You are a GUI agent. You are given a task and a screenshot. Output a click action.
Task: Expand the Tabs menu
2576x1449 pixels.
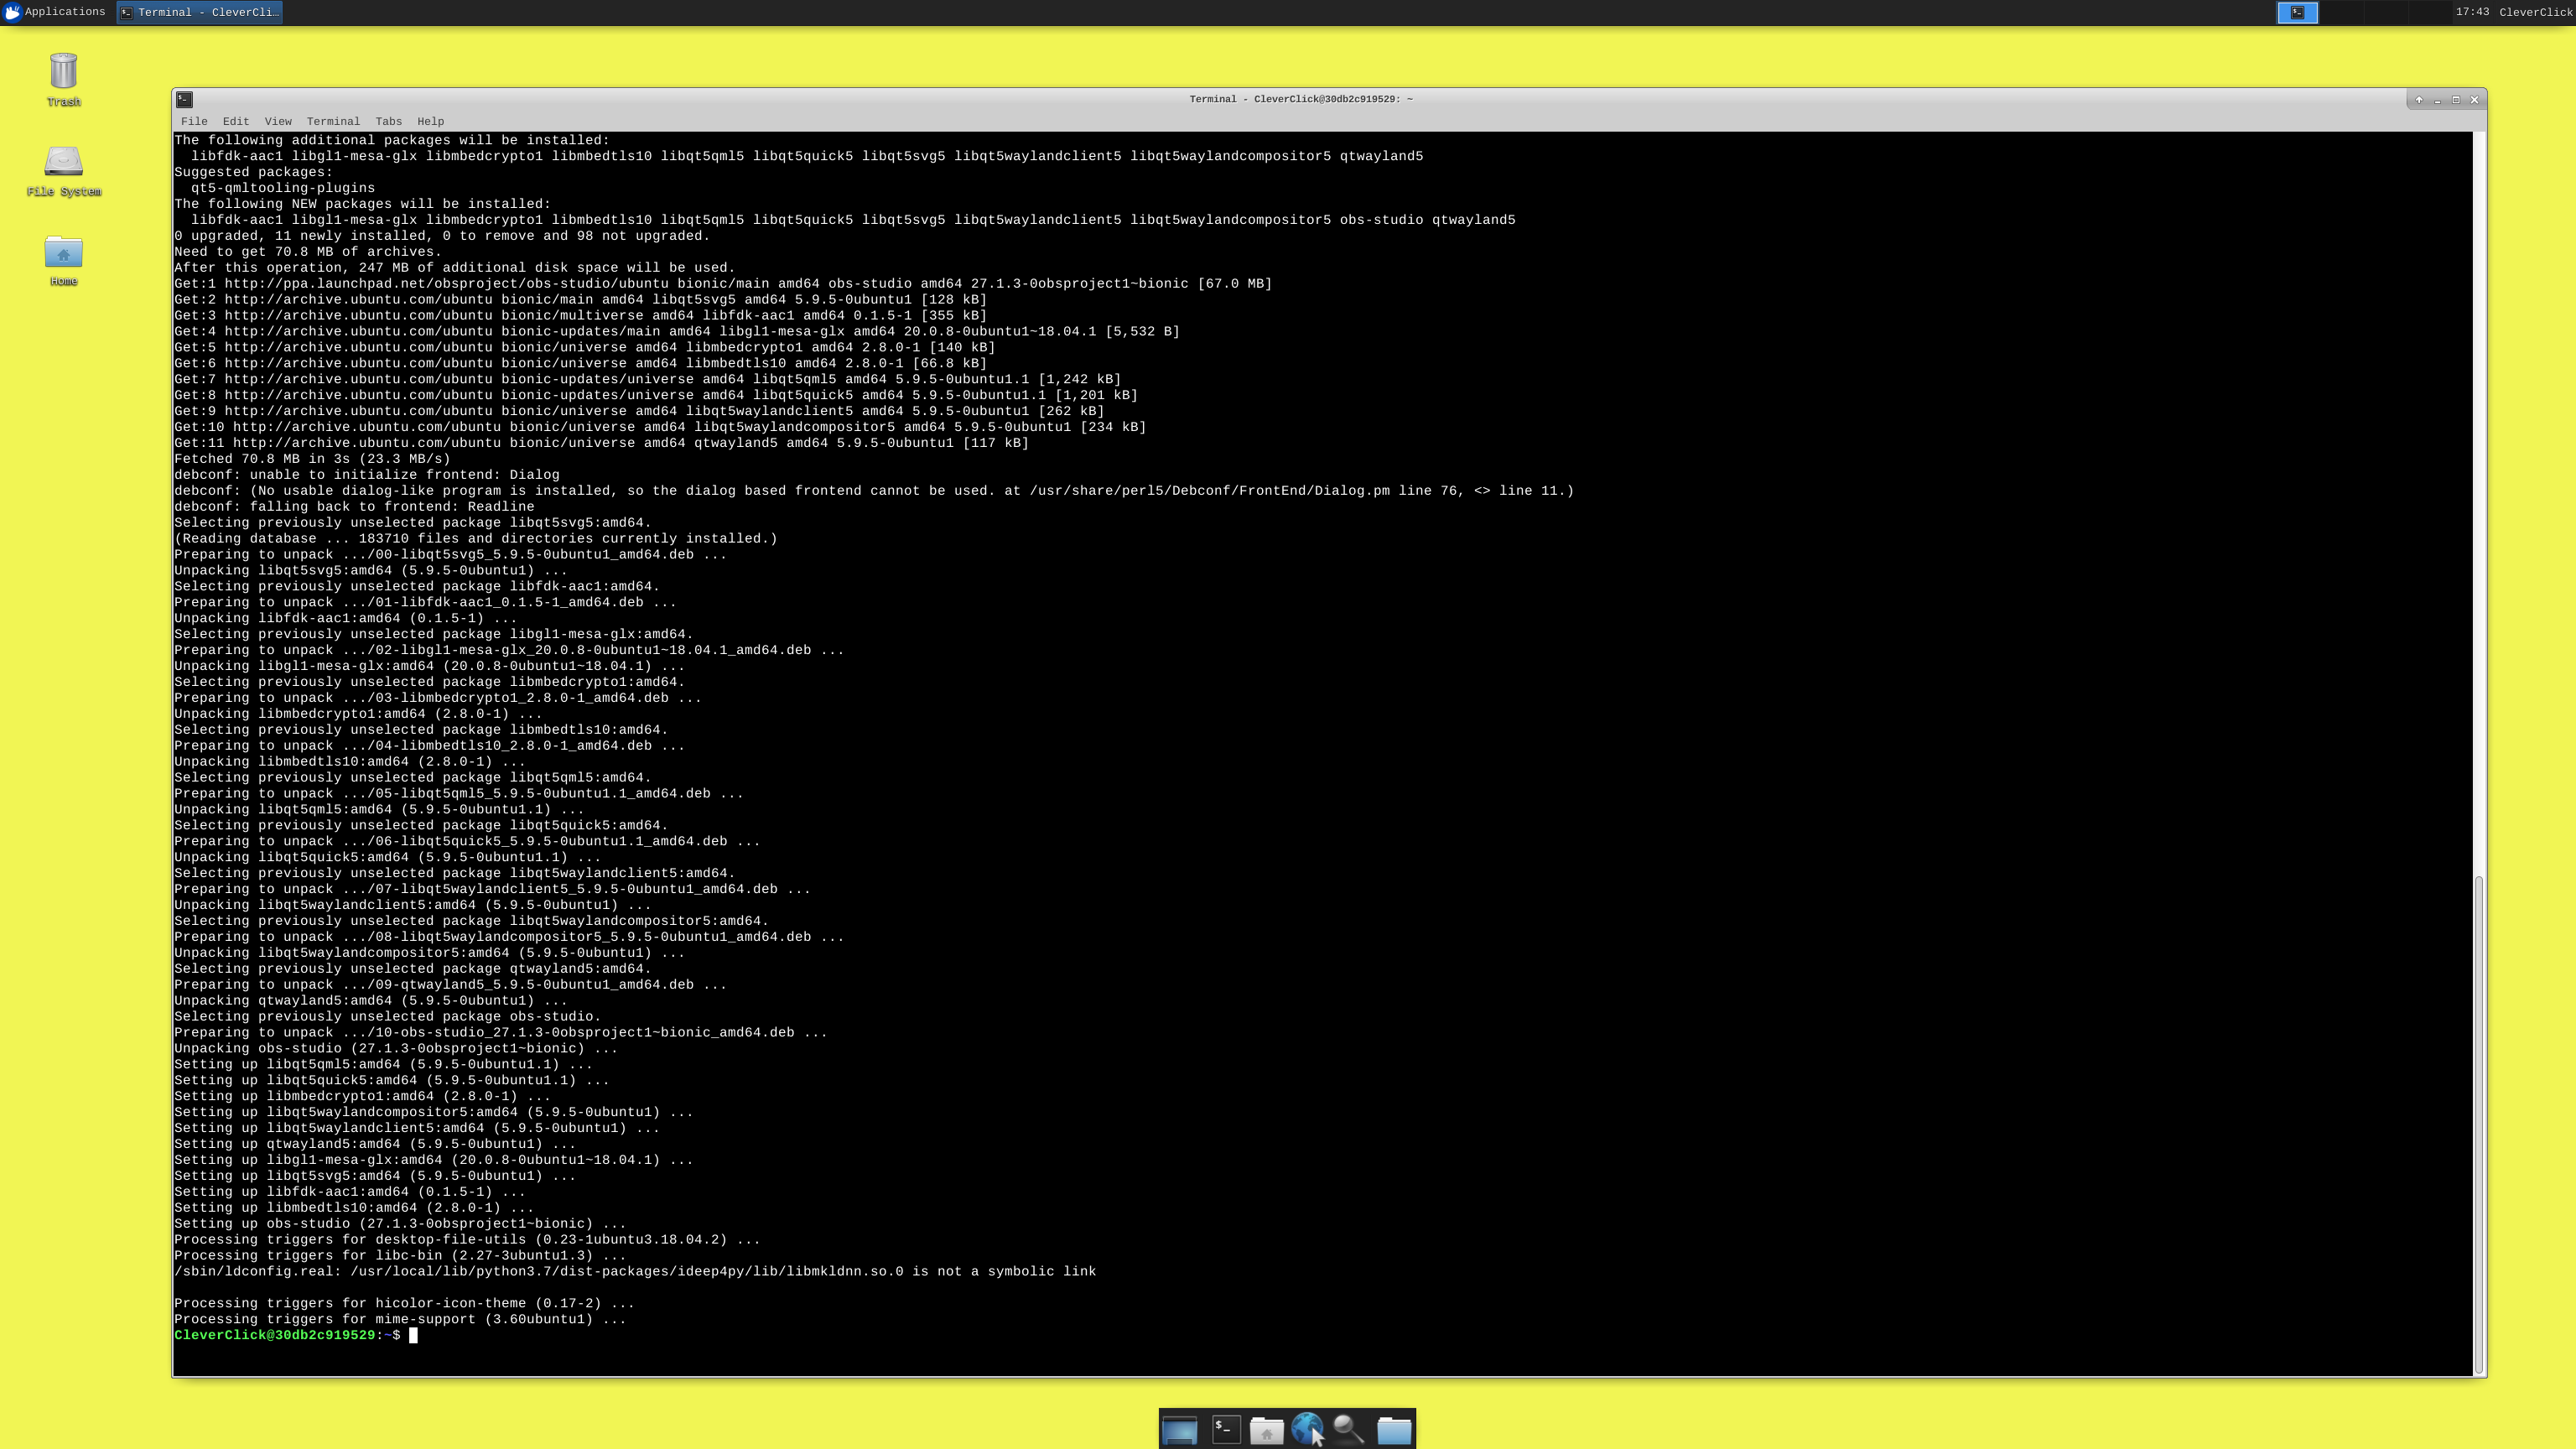point(388,121)
